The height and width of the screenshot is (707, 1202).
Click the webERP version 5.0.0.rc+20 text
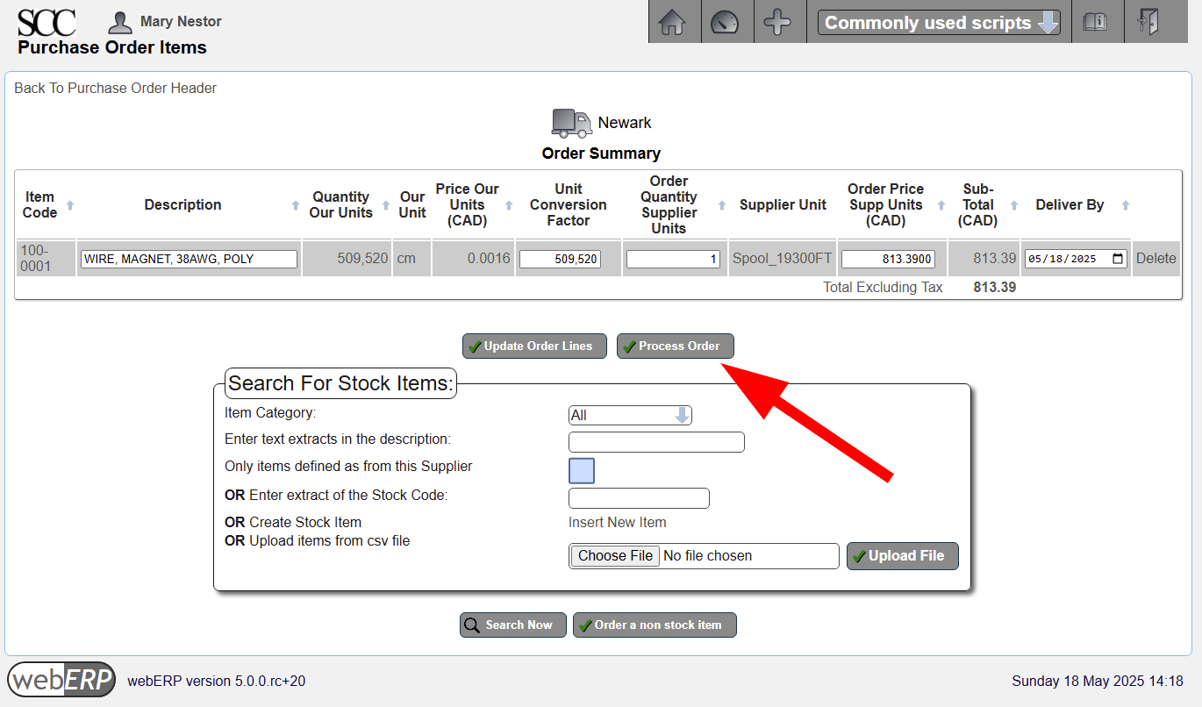click(217, 681)
